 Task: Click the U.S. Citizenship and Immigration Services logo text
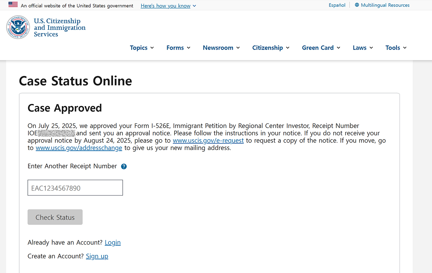pos(60,28)
